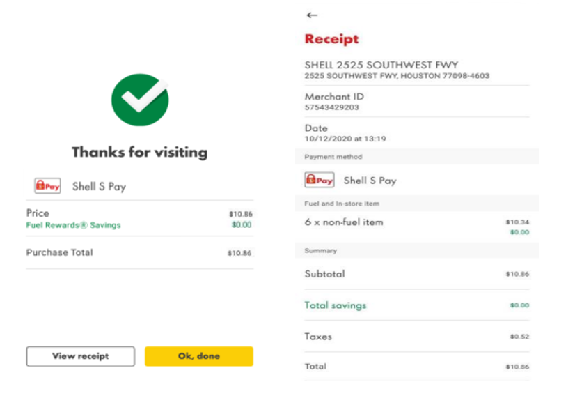The width and height of the screenshot is (575, 398).
Task: Tap the Fuel Rewards® Savings link
Action: [73, 225]
